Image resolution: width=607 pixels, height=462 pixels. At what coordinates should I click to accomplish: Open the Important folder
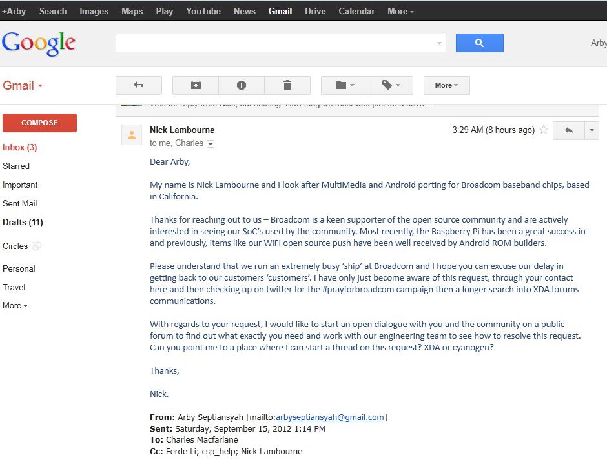coord(20,185)
